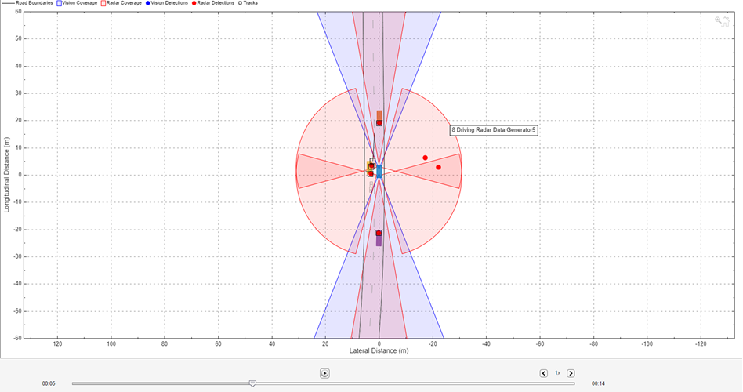Viewport: 743px width, 392px height.
Task: Click the 1x playback speed label
Action: [557, 373]
